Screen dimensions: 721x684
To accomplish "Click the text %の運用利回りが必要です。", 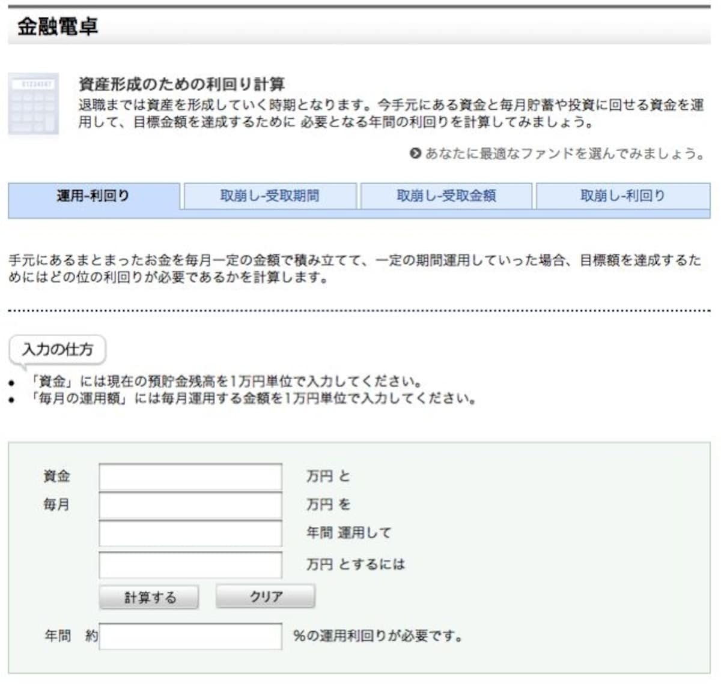I will pos(379,636).
